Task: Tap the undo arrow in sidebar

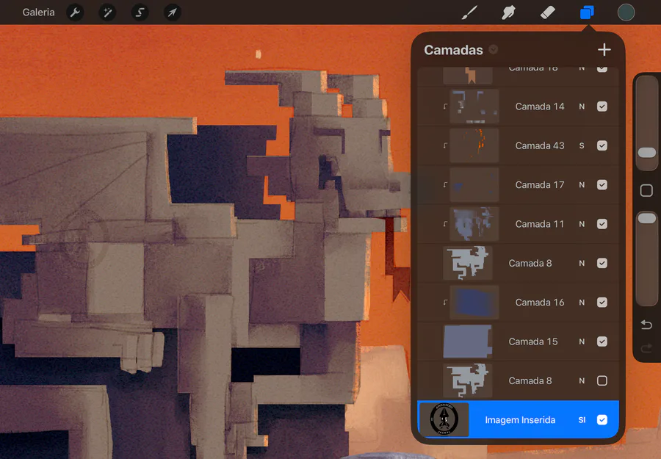Action: (646, 325)
